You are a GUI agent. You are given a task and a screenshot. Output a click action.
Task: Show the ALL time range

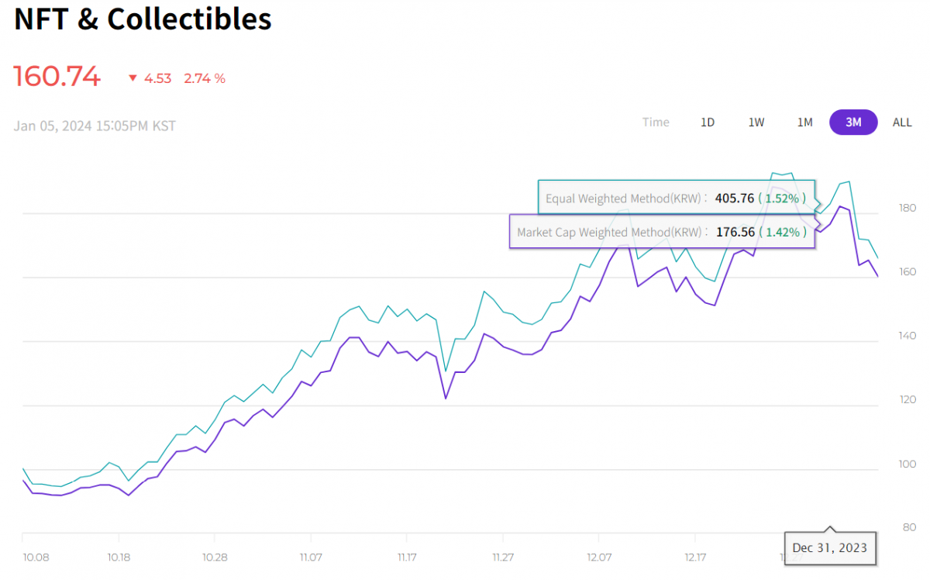click(x=902, y=123)
